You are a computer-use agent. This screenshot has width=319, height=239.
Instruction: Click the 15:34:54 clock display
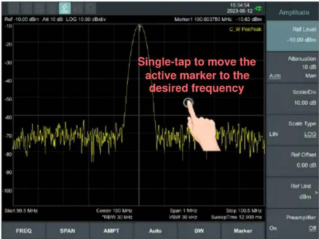point(240,5)
